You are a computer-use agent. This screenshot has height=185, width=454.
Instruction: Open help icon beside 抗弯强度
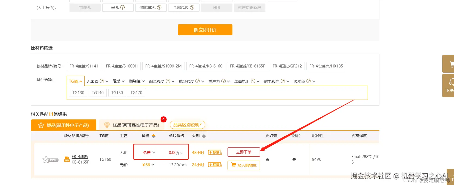click(198, 81)
